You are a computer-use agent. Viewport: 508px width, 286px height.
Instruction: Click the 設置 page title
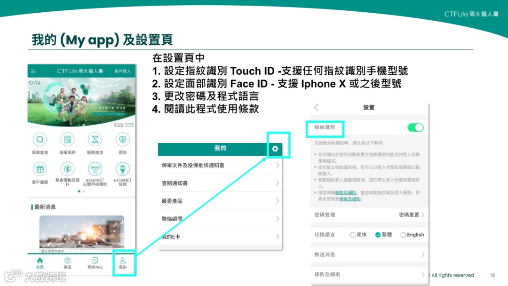(369, 107)
